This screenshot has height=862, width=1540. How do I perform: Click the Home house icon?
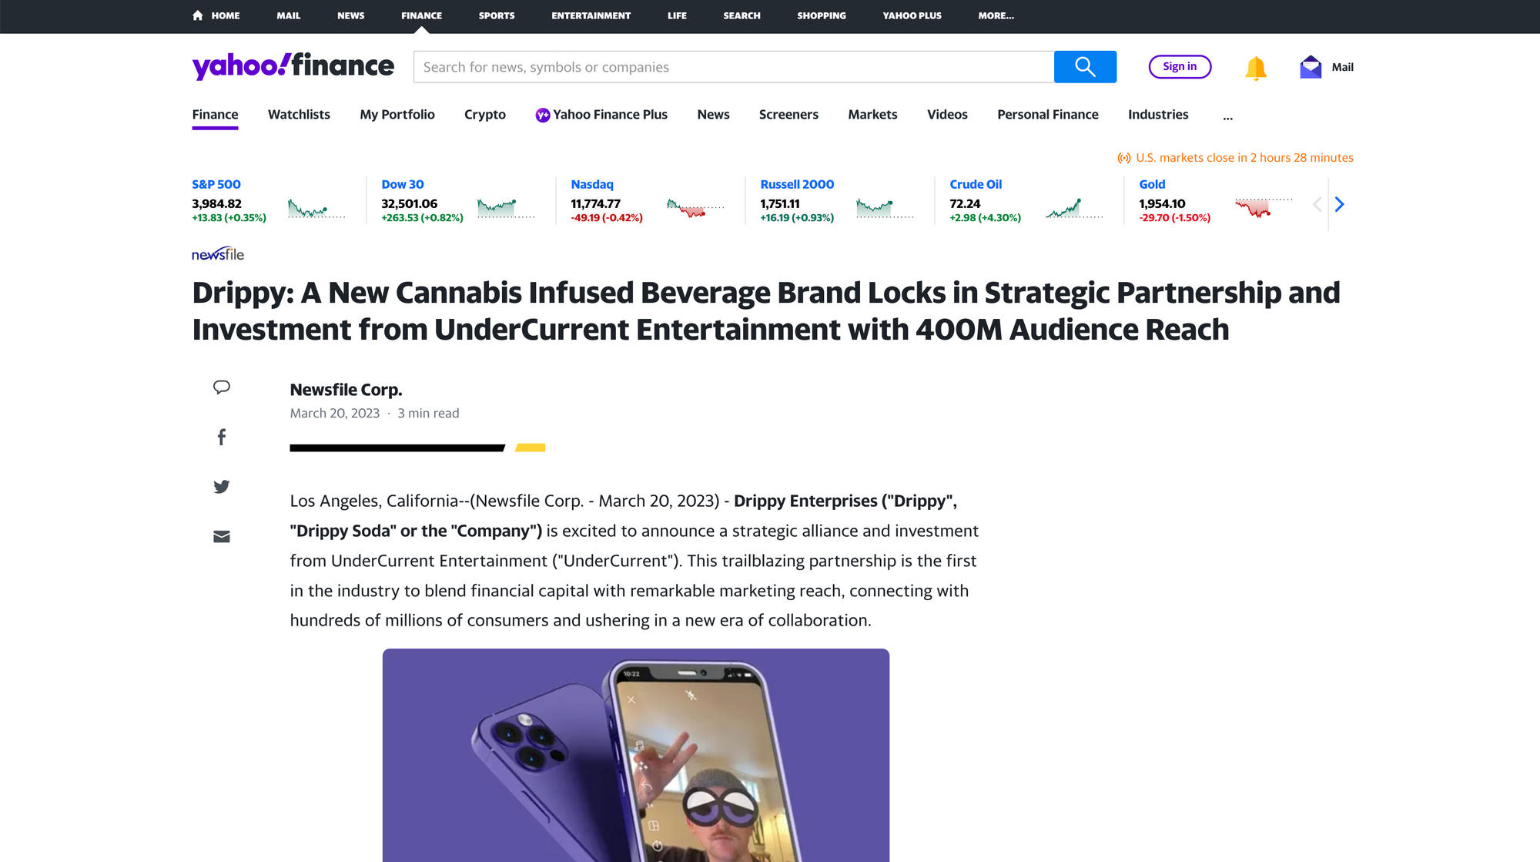click(198, 15)
